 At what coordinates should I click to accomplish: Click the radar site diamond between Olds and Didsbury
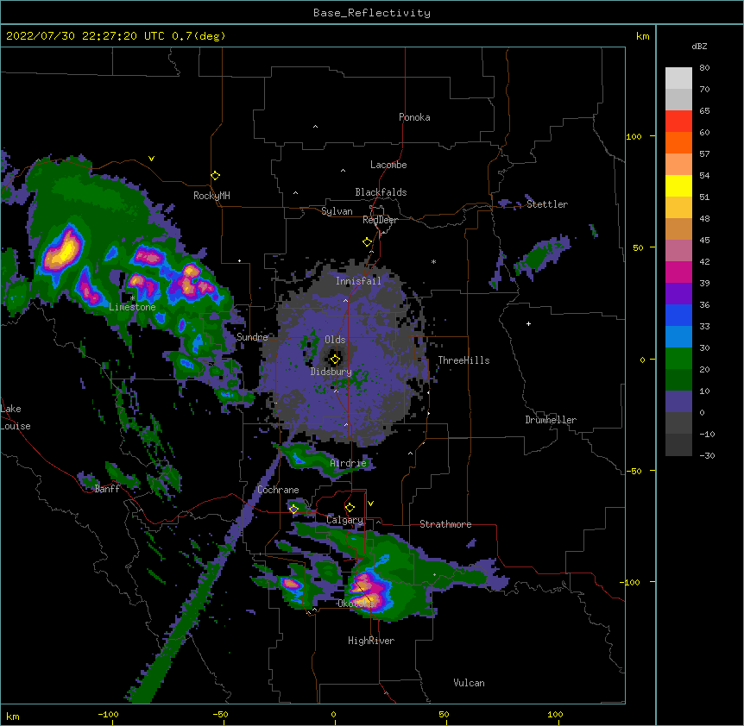[x=335, y=360]
